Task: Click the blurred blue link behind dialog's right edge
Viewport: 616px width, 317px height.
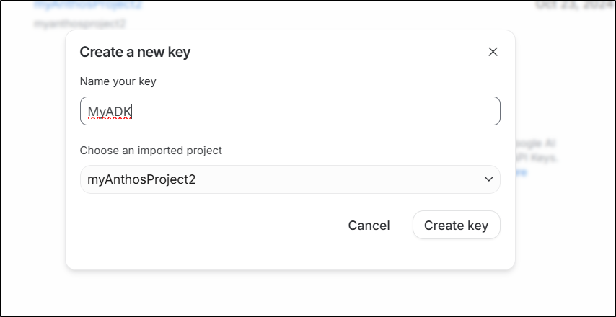Action: point(521,173)
